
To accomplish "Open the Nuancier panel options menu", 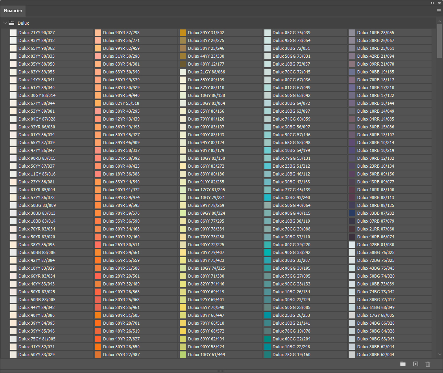I will (438, 11).
